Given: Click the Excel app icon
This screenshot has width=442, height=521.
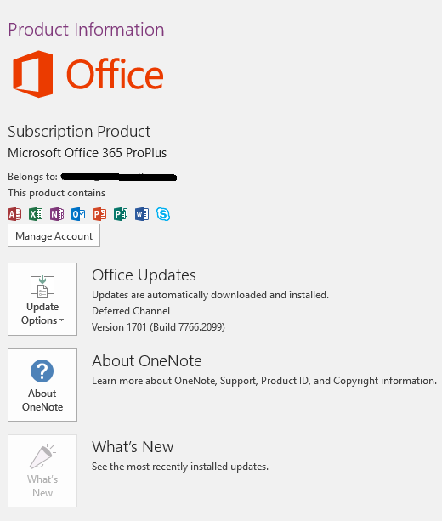Looking at the screenshot, I should tap(36, 214).
